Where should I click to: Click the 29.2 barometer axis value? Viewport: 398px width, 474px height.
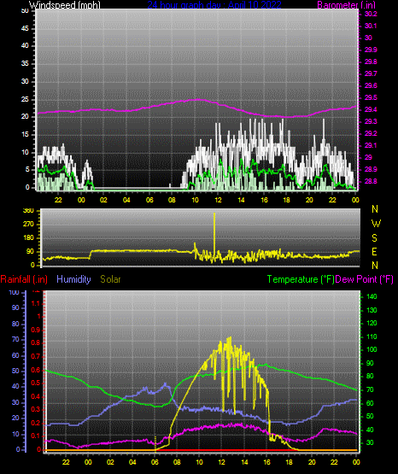pos(371,133)
